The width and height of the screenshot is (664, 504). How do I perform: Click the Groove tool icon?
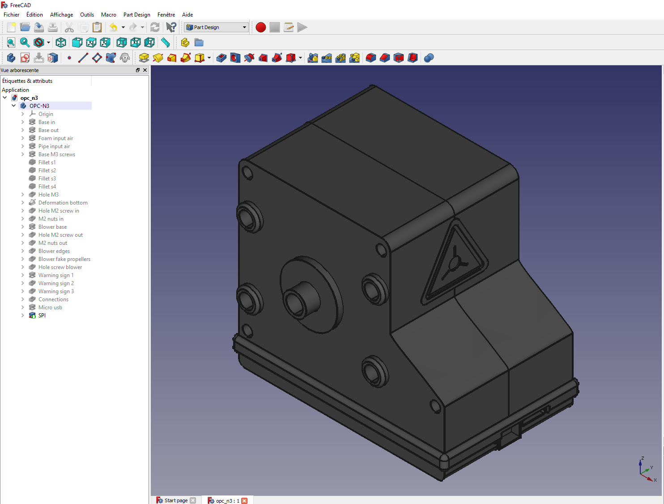[x=249, y=58]
